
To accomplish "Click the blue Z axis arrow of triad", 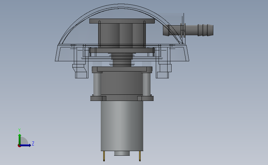I will [x=26, y=145].
